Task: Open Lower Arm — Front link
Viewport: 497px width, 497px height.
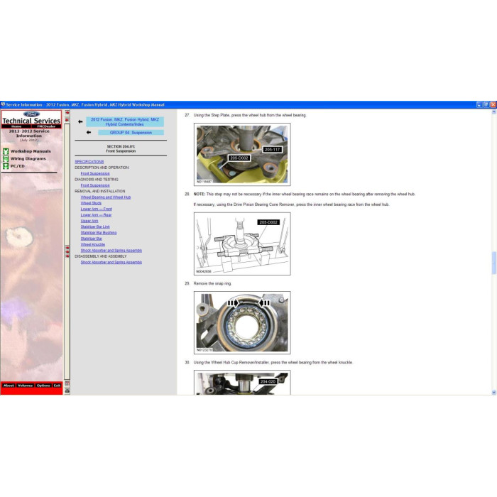Action: point(97,209)
